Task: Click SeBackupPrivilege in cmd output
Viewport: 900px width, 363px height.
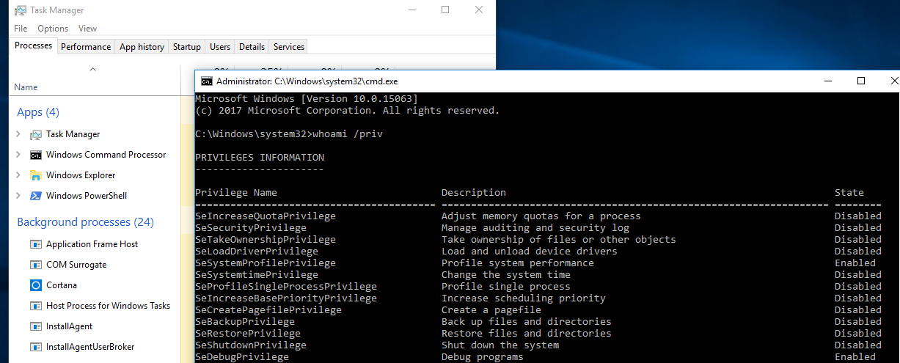Action: (x=245, y=322)
